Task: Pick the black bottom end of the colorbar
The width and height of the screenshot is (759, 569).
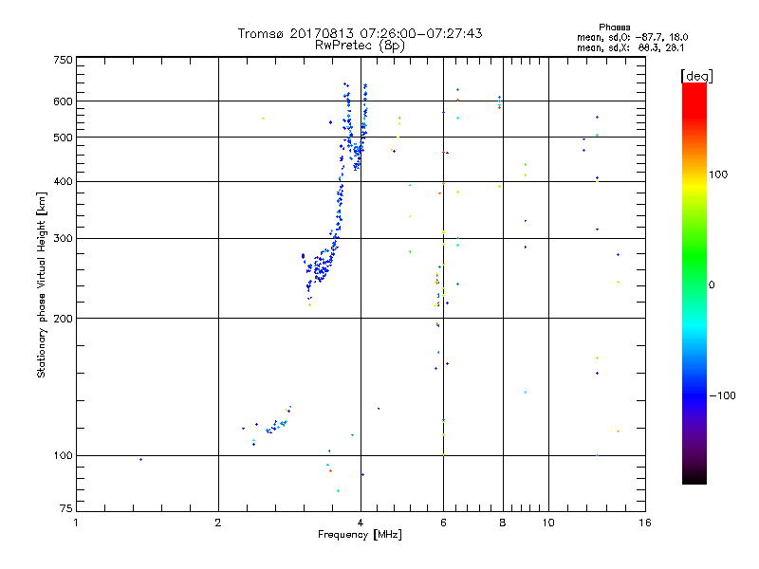Action: (694, 477)
